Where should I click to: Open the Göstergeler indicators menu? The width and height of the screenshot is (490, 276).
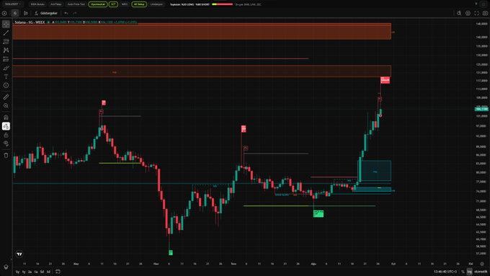46,13
